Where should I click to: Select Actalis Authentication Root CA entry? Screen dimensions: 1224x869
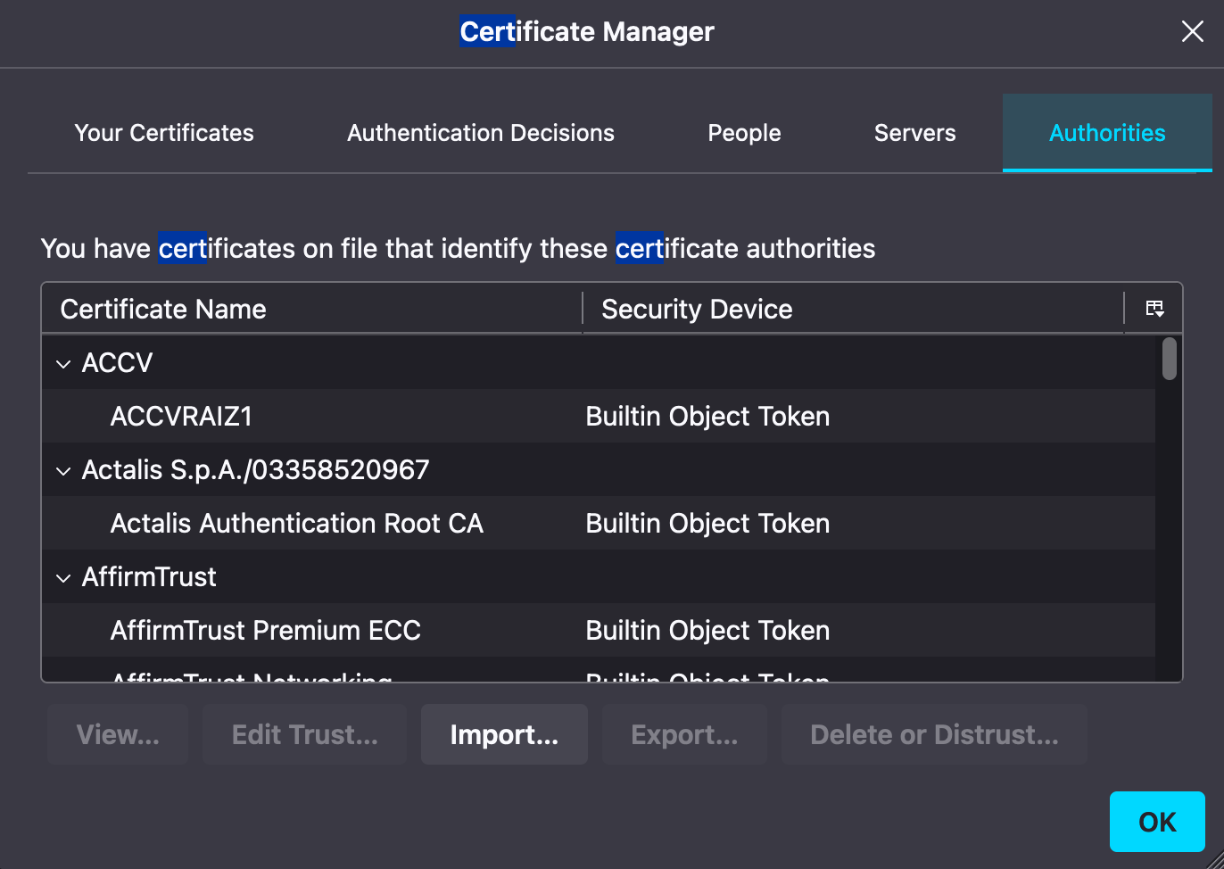pos(296,524)
